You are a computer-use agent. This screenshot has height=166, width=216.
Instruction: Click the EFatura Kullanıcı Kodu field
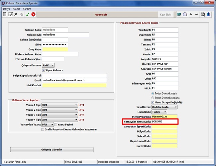tap(60, 54)
